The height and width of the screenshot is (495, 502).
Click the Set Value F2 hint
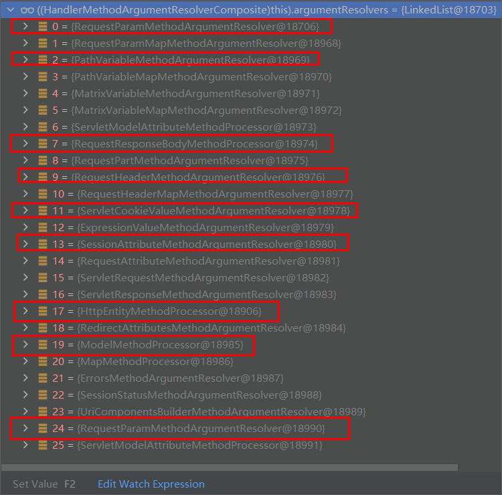point(44,484)
